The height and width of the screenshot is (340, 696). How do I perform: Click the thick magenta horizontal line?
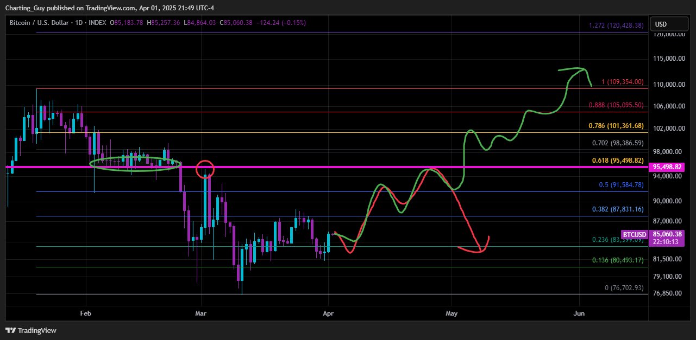tap(328, 167)
